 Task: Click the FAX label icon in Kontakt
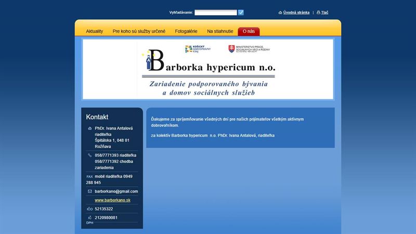(x=89, y=176)
